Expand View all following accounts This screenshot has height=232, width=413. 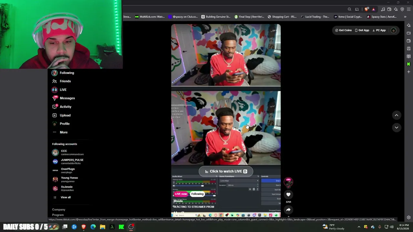coord(62,197)
